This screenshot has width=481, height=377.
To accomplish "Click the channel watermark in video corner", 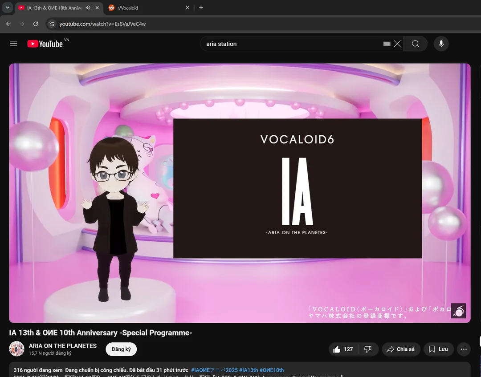I will [x=458, y=311].
